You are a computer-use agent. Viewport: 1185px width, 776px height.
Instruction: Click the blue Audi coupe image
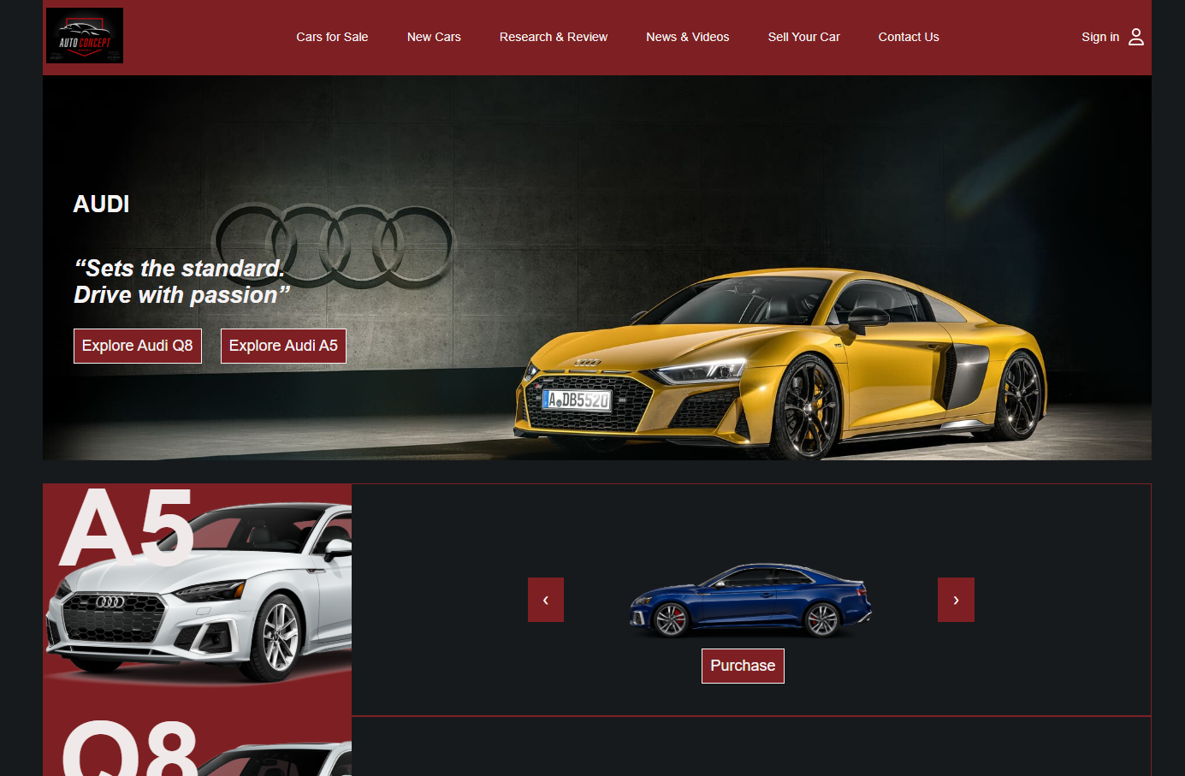point(751,600)
